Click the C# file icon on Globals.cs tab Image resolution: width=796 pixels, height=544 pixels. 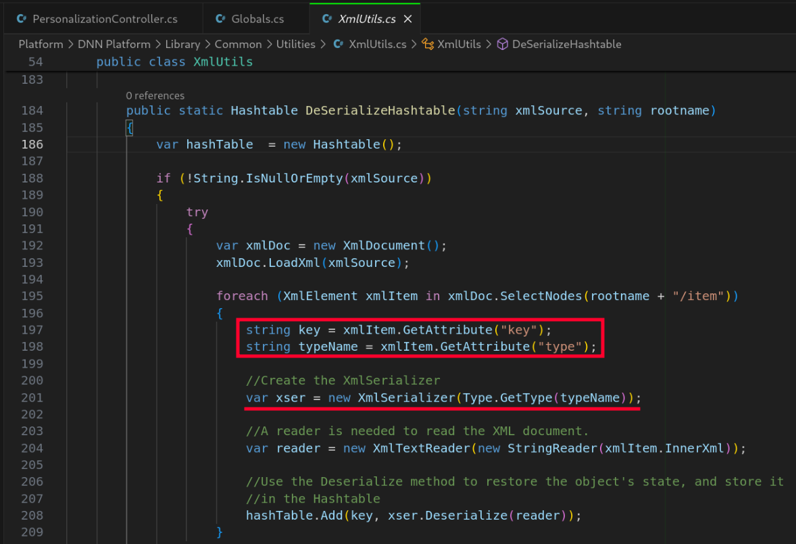click(220, 19)
